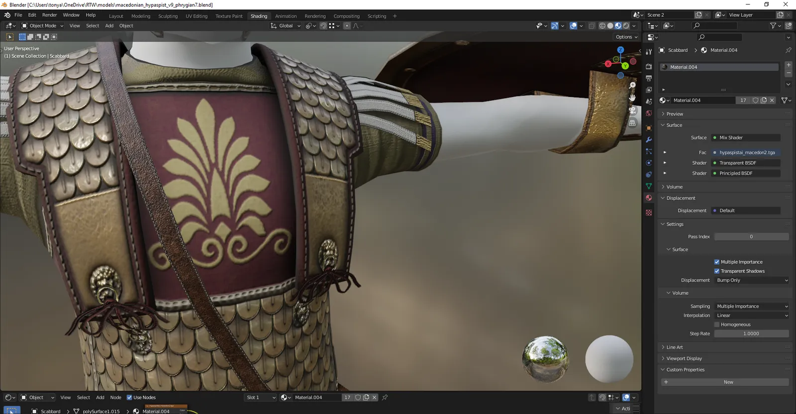Screen dimensions: 796x414
Task: Open the Tool properties tab
Action: [649, 52]
